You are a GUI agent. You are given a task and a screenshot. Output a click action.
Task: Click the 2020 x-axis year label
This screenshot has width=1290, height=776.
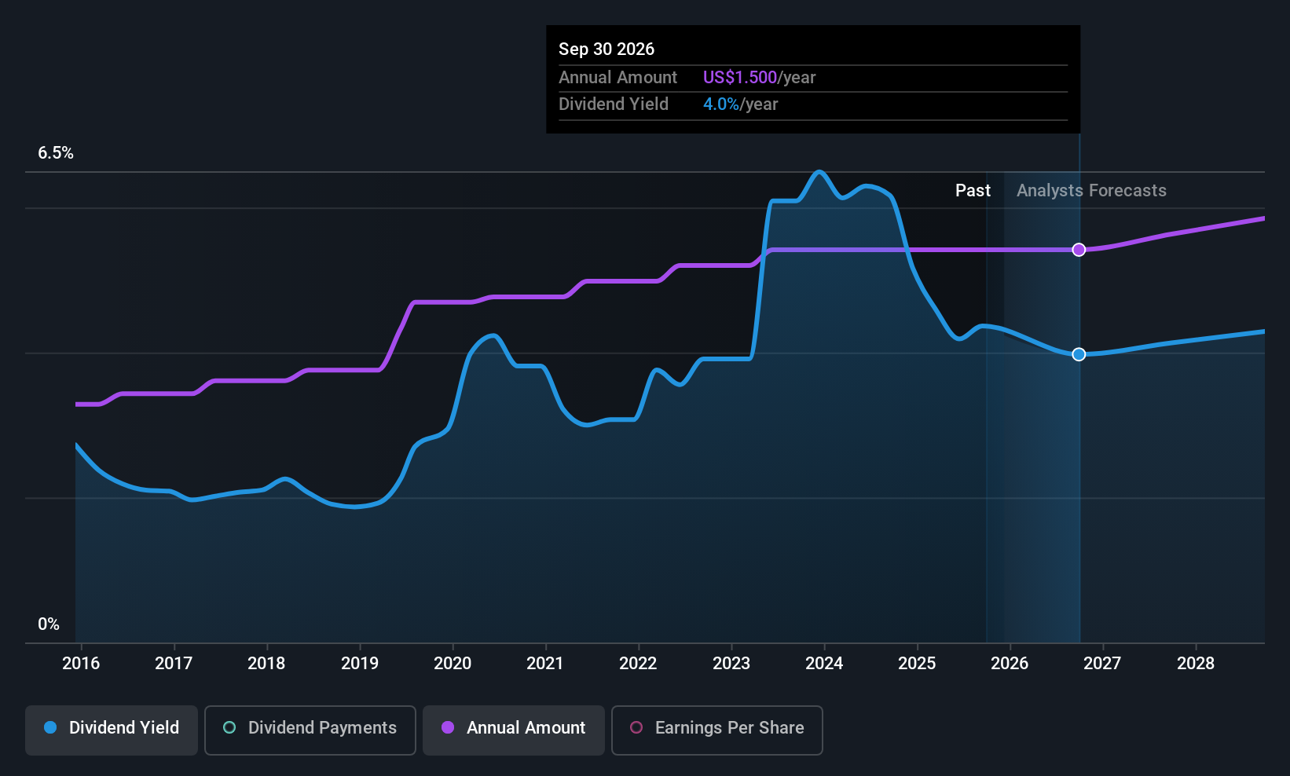pos(453,664)
